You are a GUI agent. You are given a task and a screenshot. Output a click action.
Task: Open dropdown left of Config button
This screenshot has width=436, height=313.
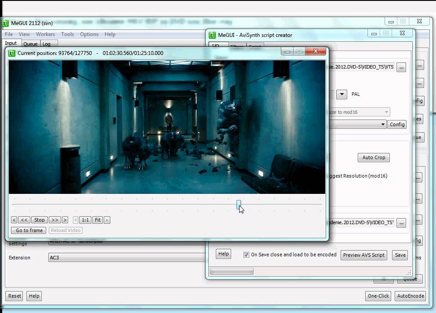(x=358, y=124)
